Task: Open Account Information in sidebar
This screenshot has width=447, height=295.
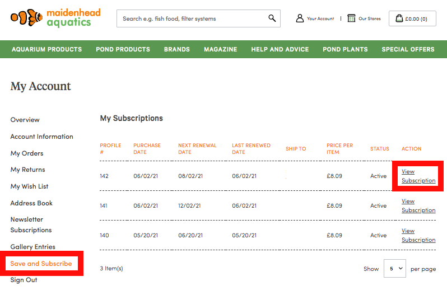Action: pyautogui.click(x=41, y=137)
